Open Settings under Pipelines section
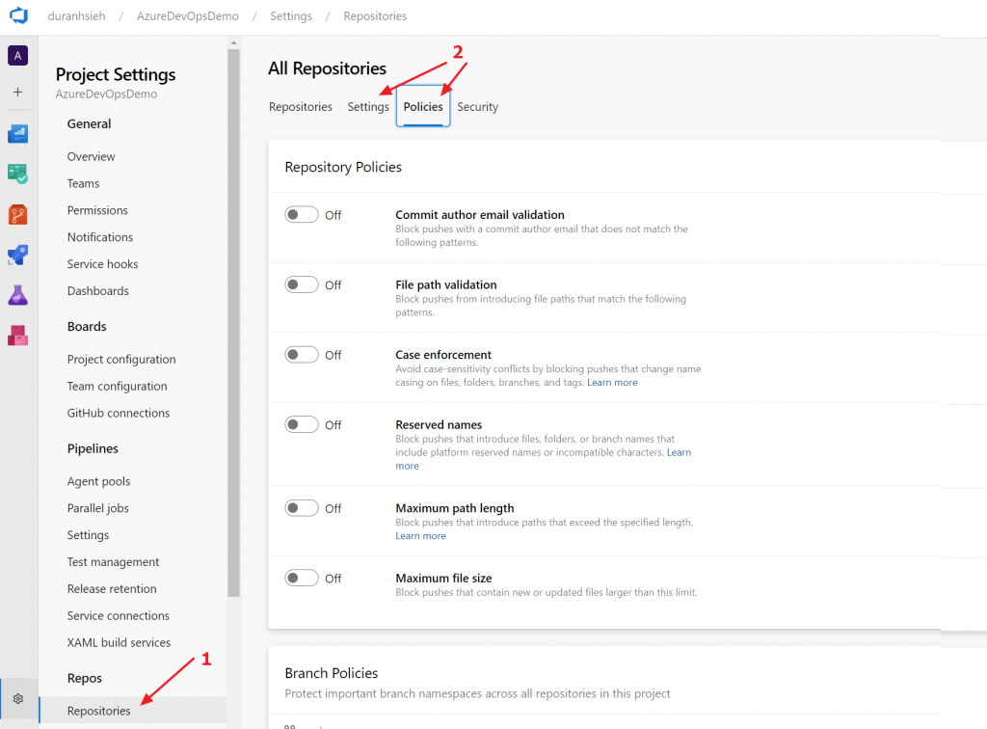The height and width of the screenshot is (729, 987). coord(88,535)
